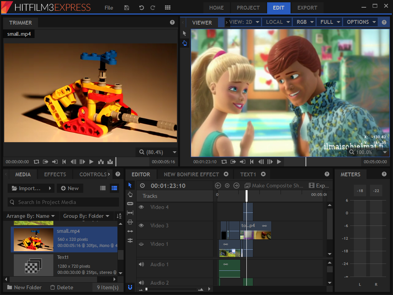Step back one frame in the Trimmer
Image resolution: width=393 pixels, height=295 pixels.
pyautogui.click(x=73, y=162)
